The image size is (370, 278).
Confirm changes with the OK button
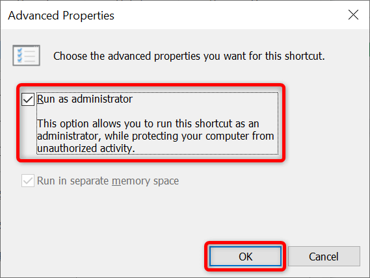click(245, 257)
